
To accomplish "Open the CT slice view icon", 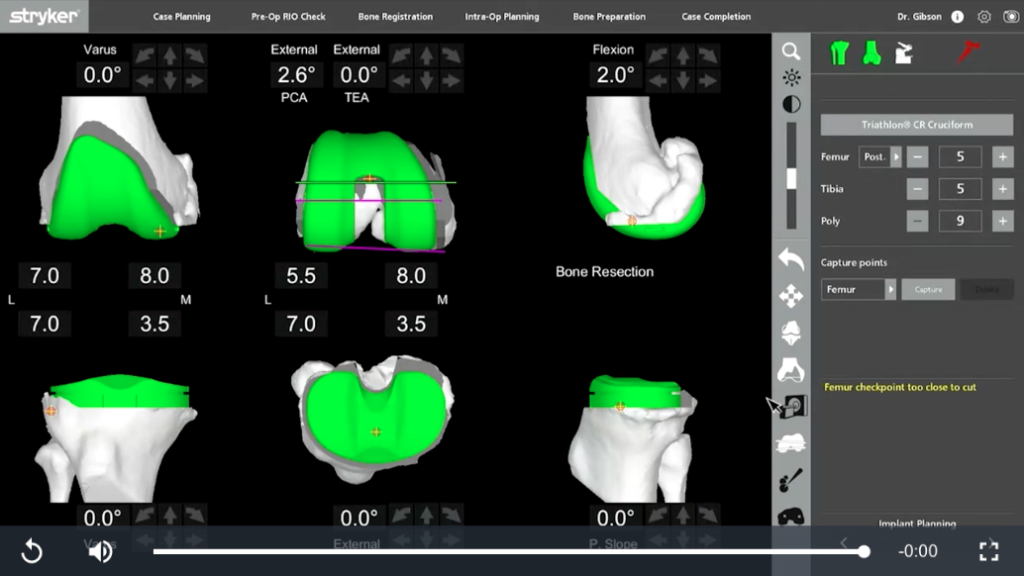I will tap(795, 407).
